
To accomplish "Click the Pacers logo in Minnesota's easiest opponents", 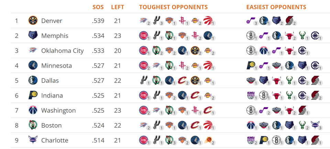I will click(251, 65).
